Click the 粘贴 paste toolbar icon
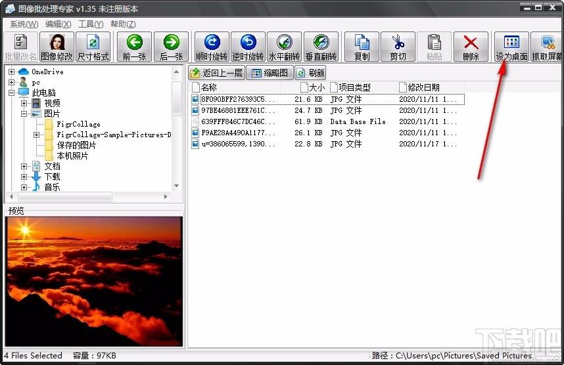 (434, 47)
